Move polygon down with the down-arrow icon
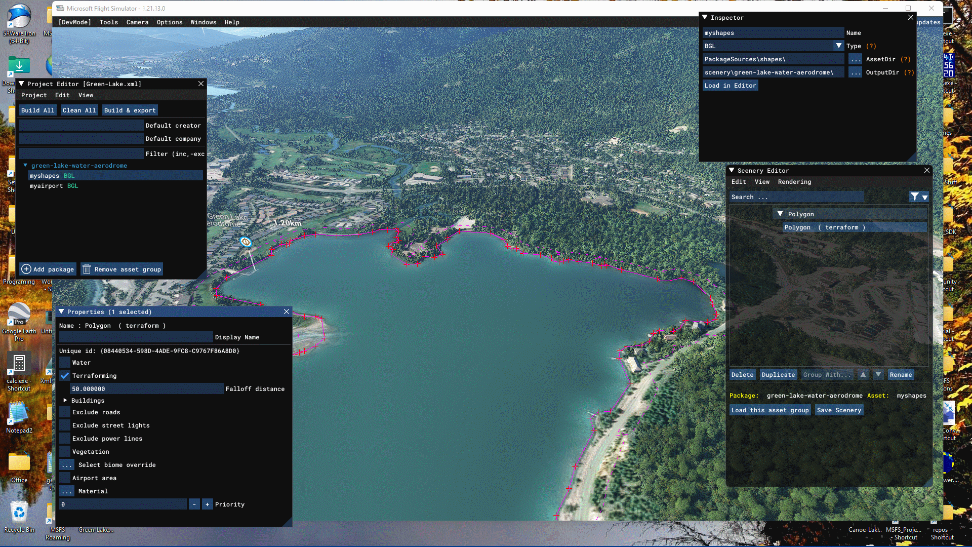 pyautogui.click(x=878, y=375)
